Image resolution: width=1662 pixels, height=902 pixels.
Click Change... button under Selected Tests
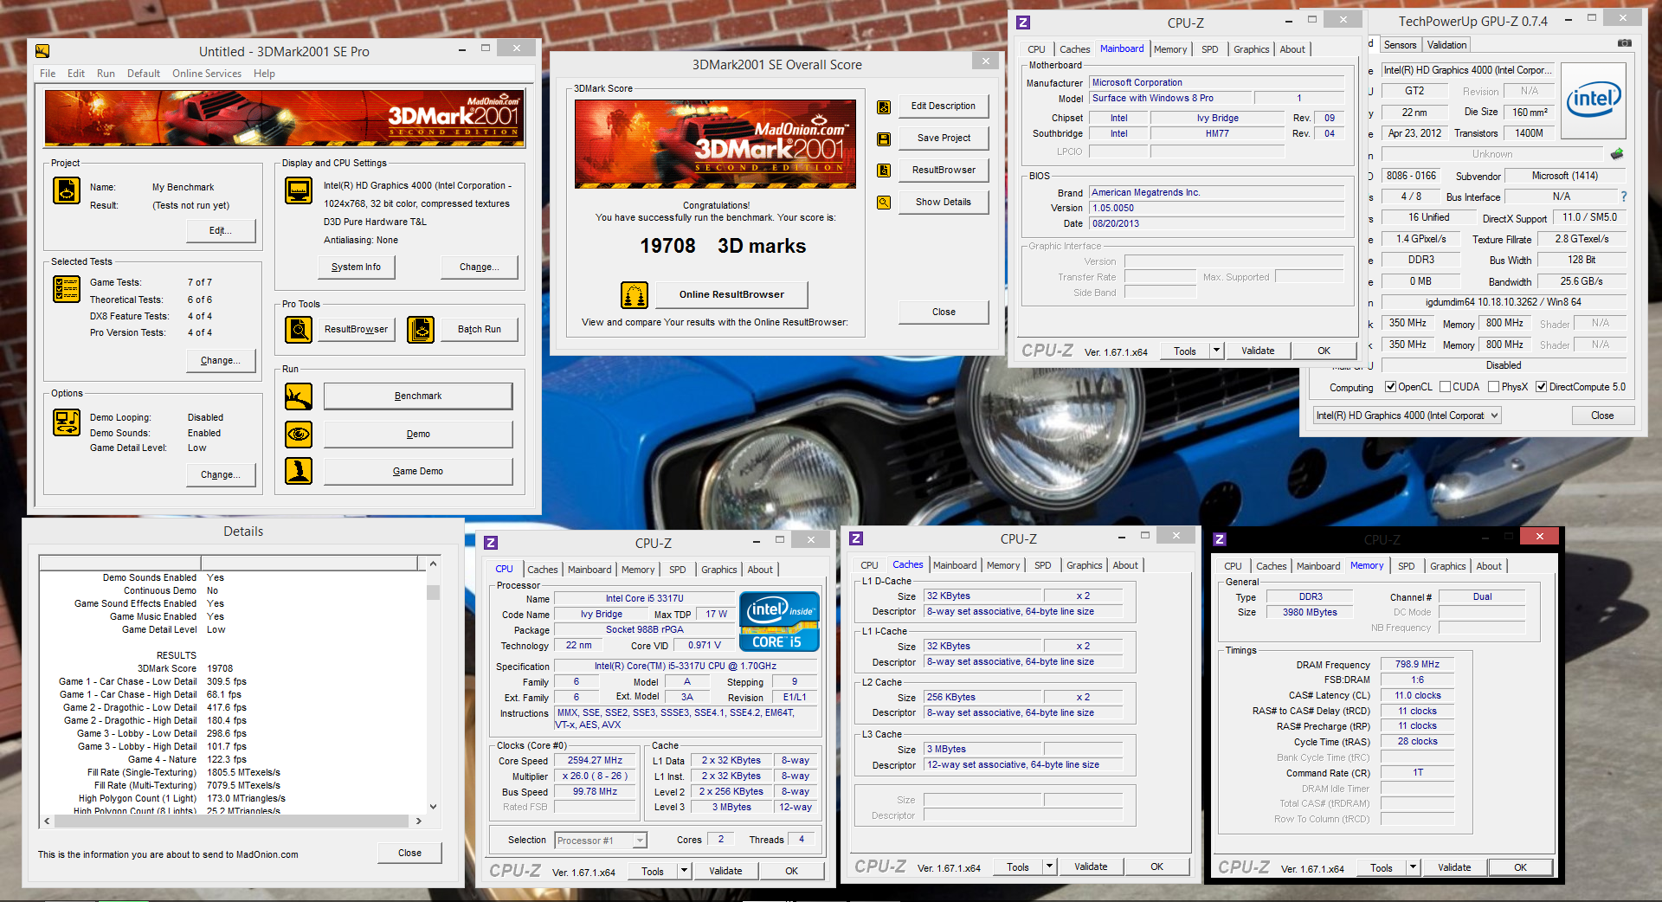(x=221, y=361)
